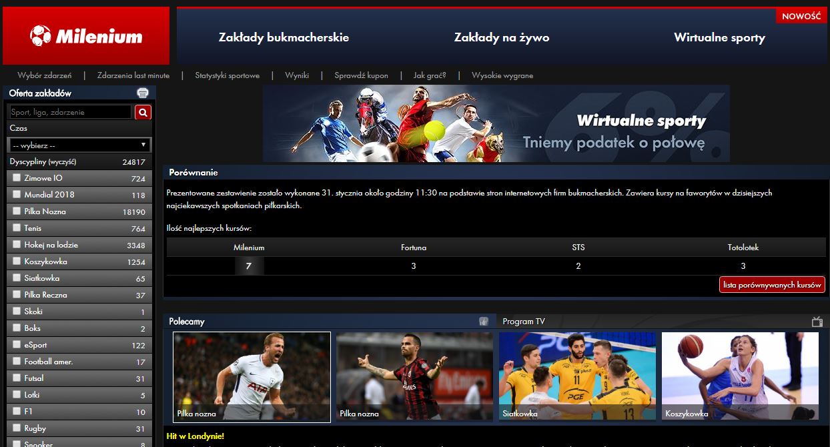The height and width of the screenshot is (447, 830).
Task: Click the TV icon in Program TV header
Action: [817, 322]
